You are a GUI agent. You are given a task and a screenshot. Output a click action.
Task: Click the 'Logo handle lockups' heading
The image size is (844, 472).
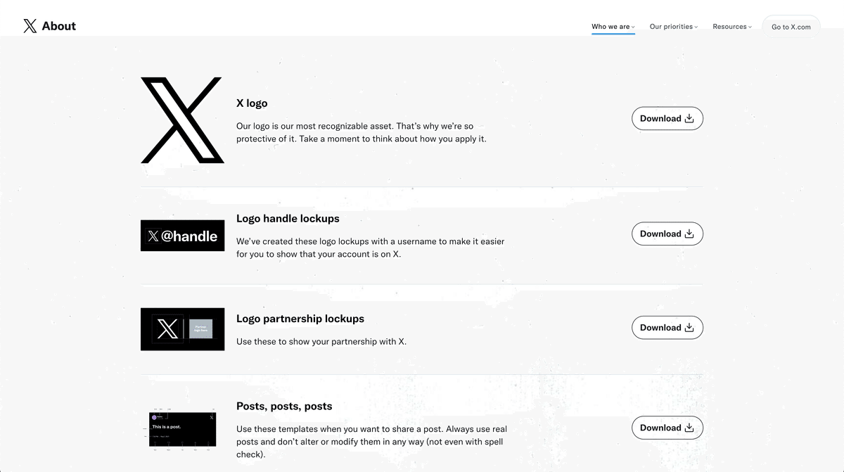[x=288, y=219]
